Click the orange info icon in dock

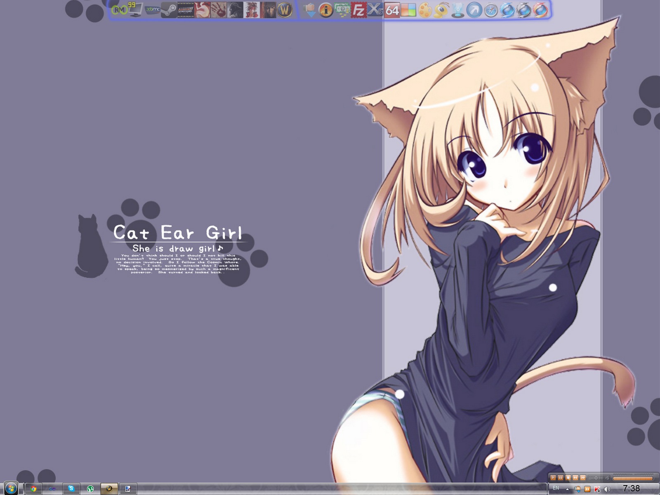pos(326,10)
